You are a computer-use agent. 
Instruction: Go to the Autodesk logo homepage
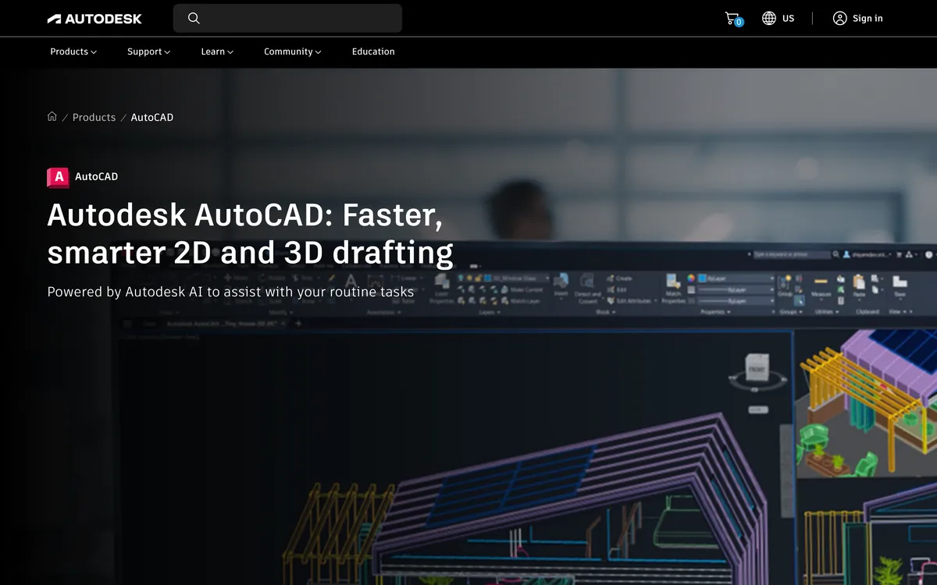coord(94,19)
